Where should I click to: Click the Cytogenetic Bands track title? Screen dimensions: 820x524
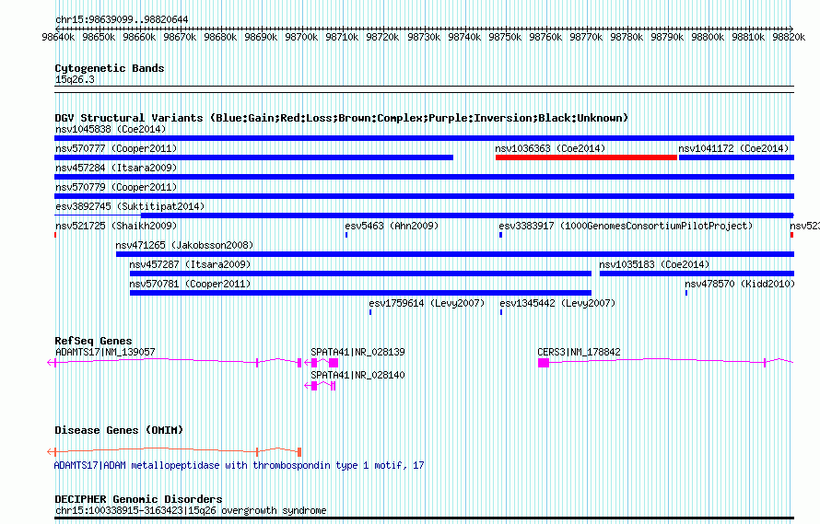click(110, 68)
